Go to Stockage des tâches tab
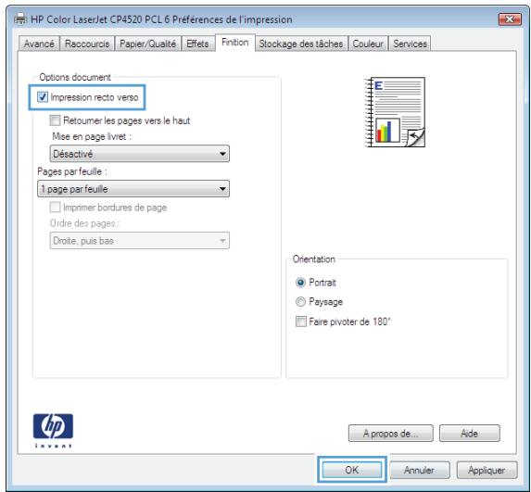 pos(301,44)
